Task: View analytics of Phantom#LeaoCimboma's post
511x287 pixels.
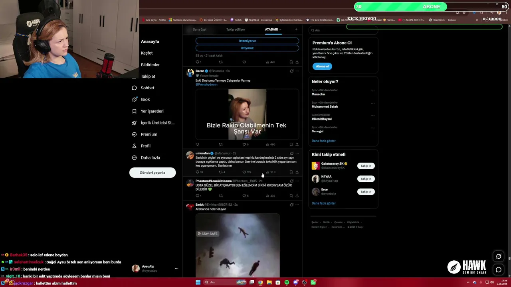Action: (270, 196)
